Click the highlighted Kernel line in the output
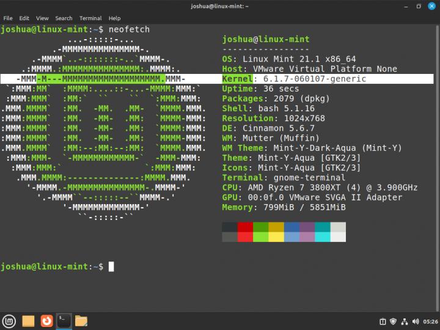The width and height of the screenshot is (440, 330). 294,79
